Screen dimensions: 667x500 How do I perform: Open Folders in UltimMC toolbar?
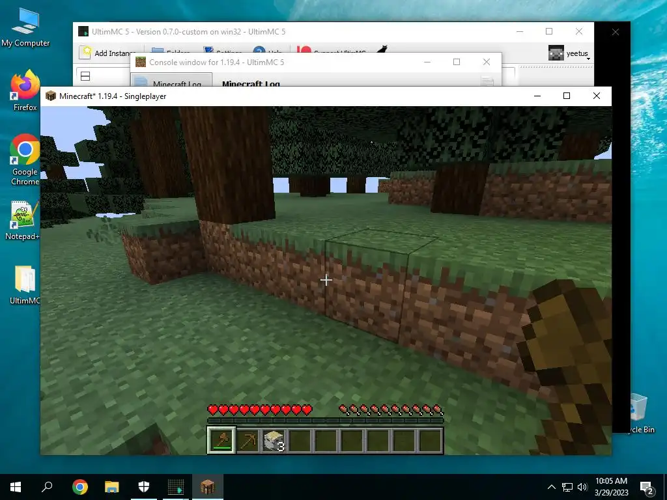click(x=170, y=52)
